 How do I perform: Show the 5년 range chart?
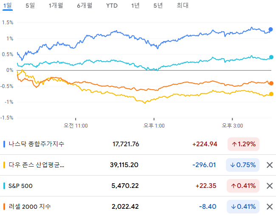tap(158, 6)
